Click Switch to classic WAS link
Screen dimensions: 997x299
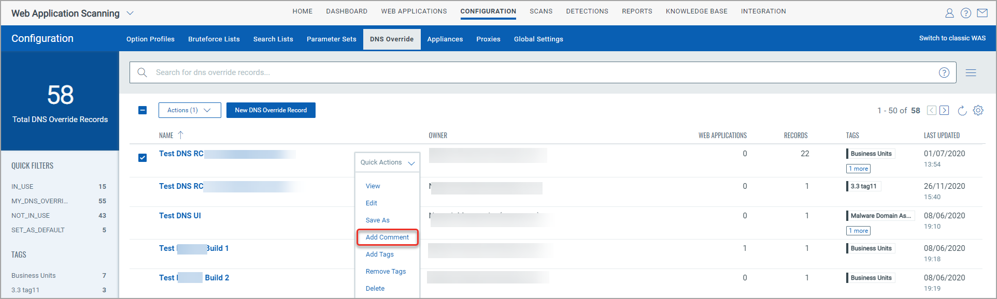(952, 38)
